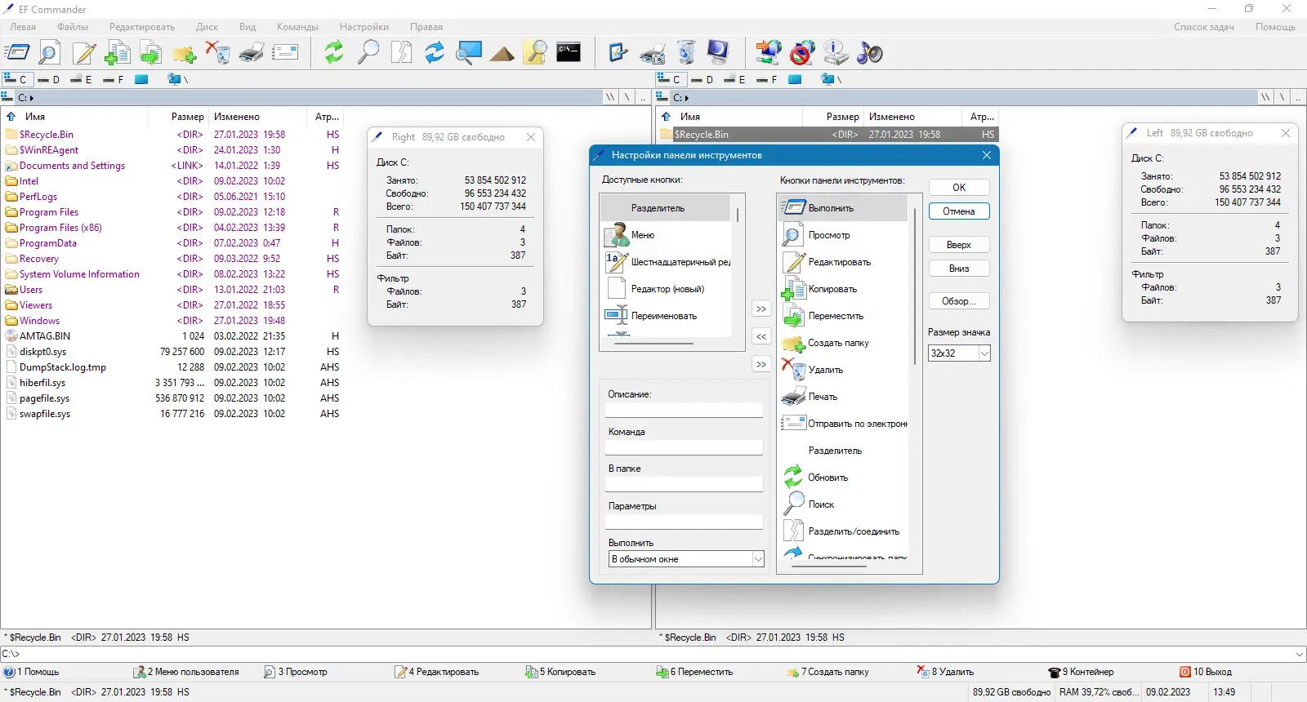
Task: Open the file viewer from the main toolbar
Action: [x=49, y=53]
